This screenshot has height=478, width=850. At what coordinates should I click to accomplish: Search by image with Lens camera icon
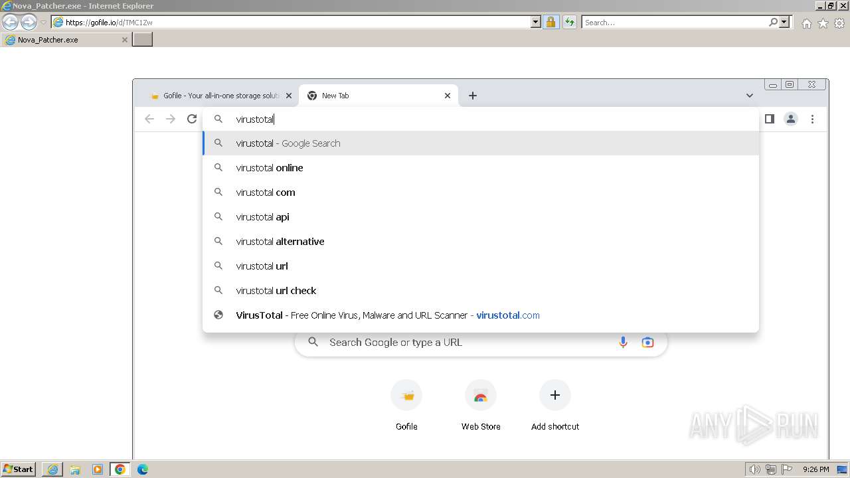(x=647, y=343)
